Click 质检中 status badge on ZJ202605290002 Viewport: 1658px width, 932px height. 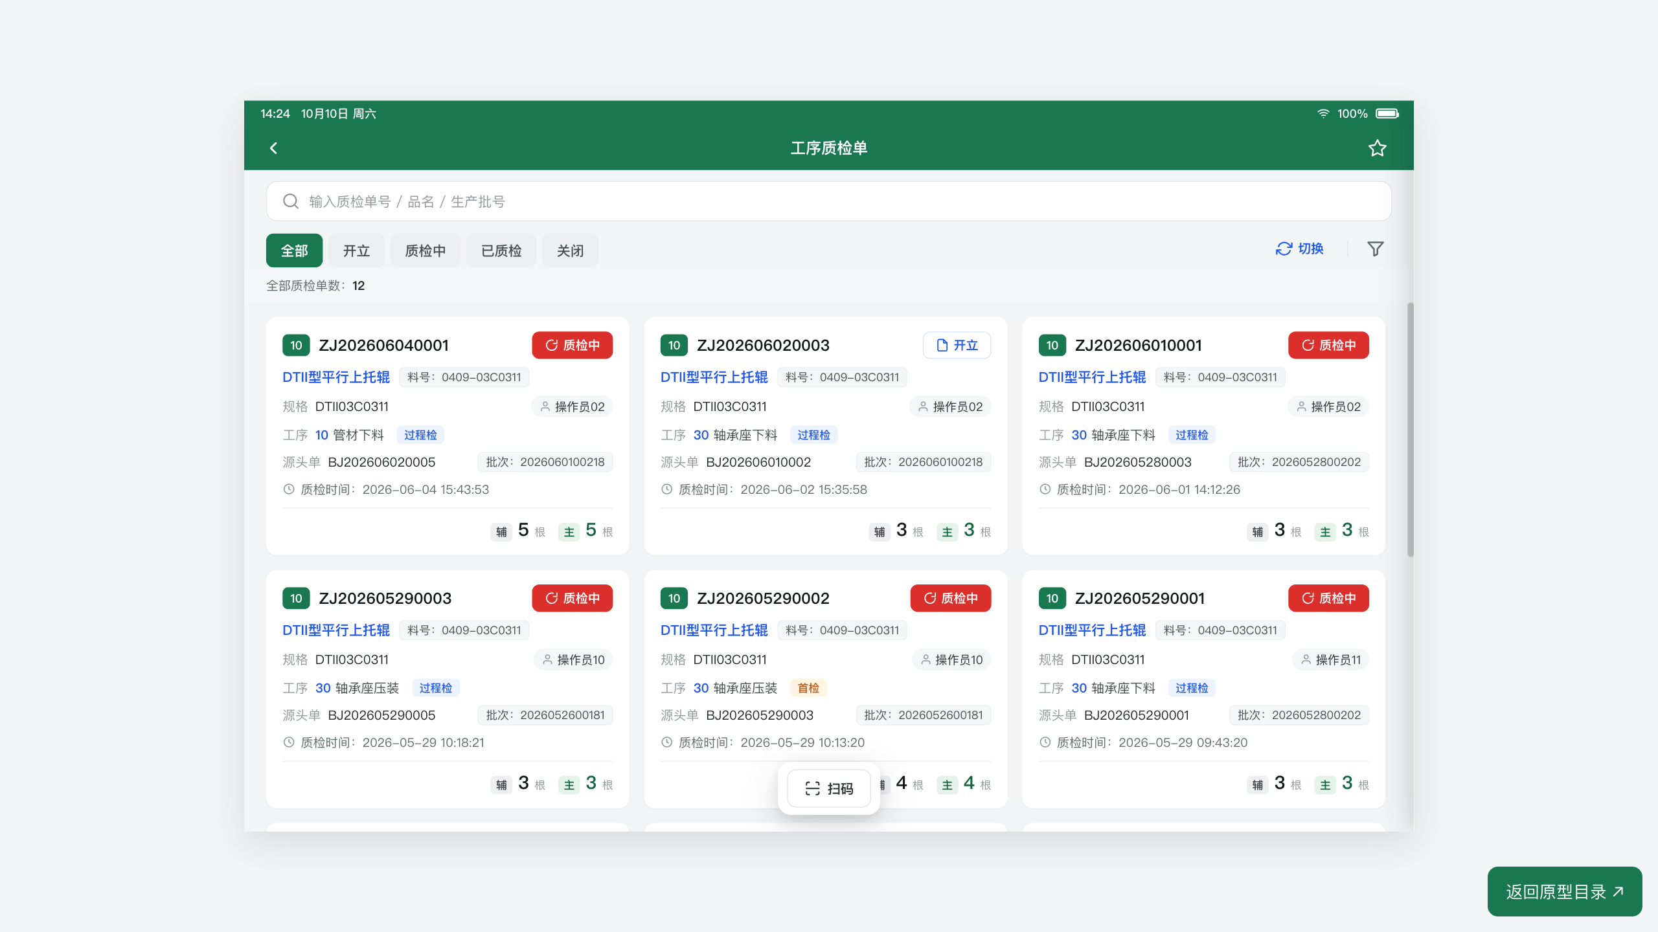[x=951, y=598]
